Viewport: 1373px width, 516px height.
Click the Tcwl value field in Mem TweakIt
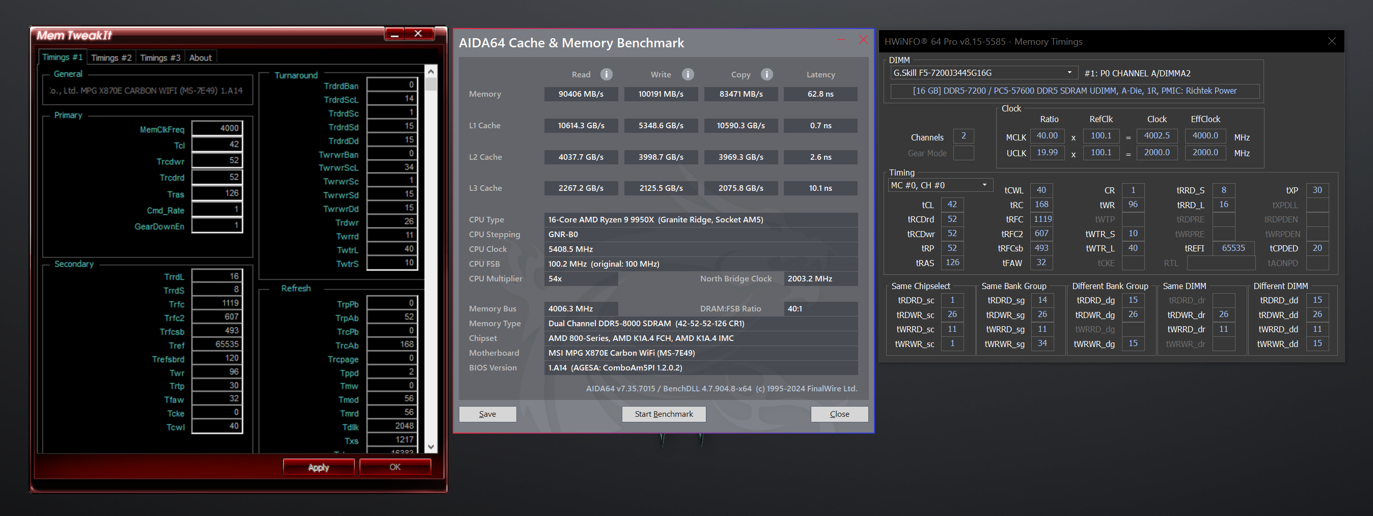[217, 426]
